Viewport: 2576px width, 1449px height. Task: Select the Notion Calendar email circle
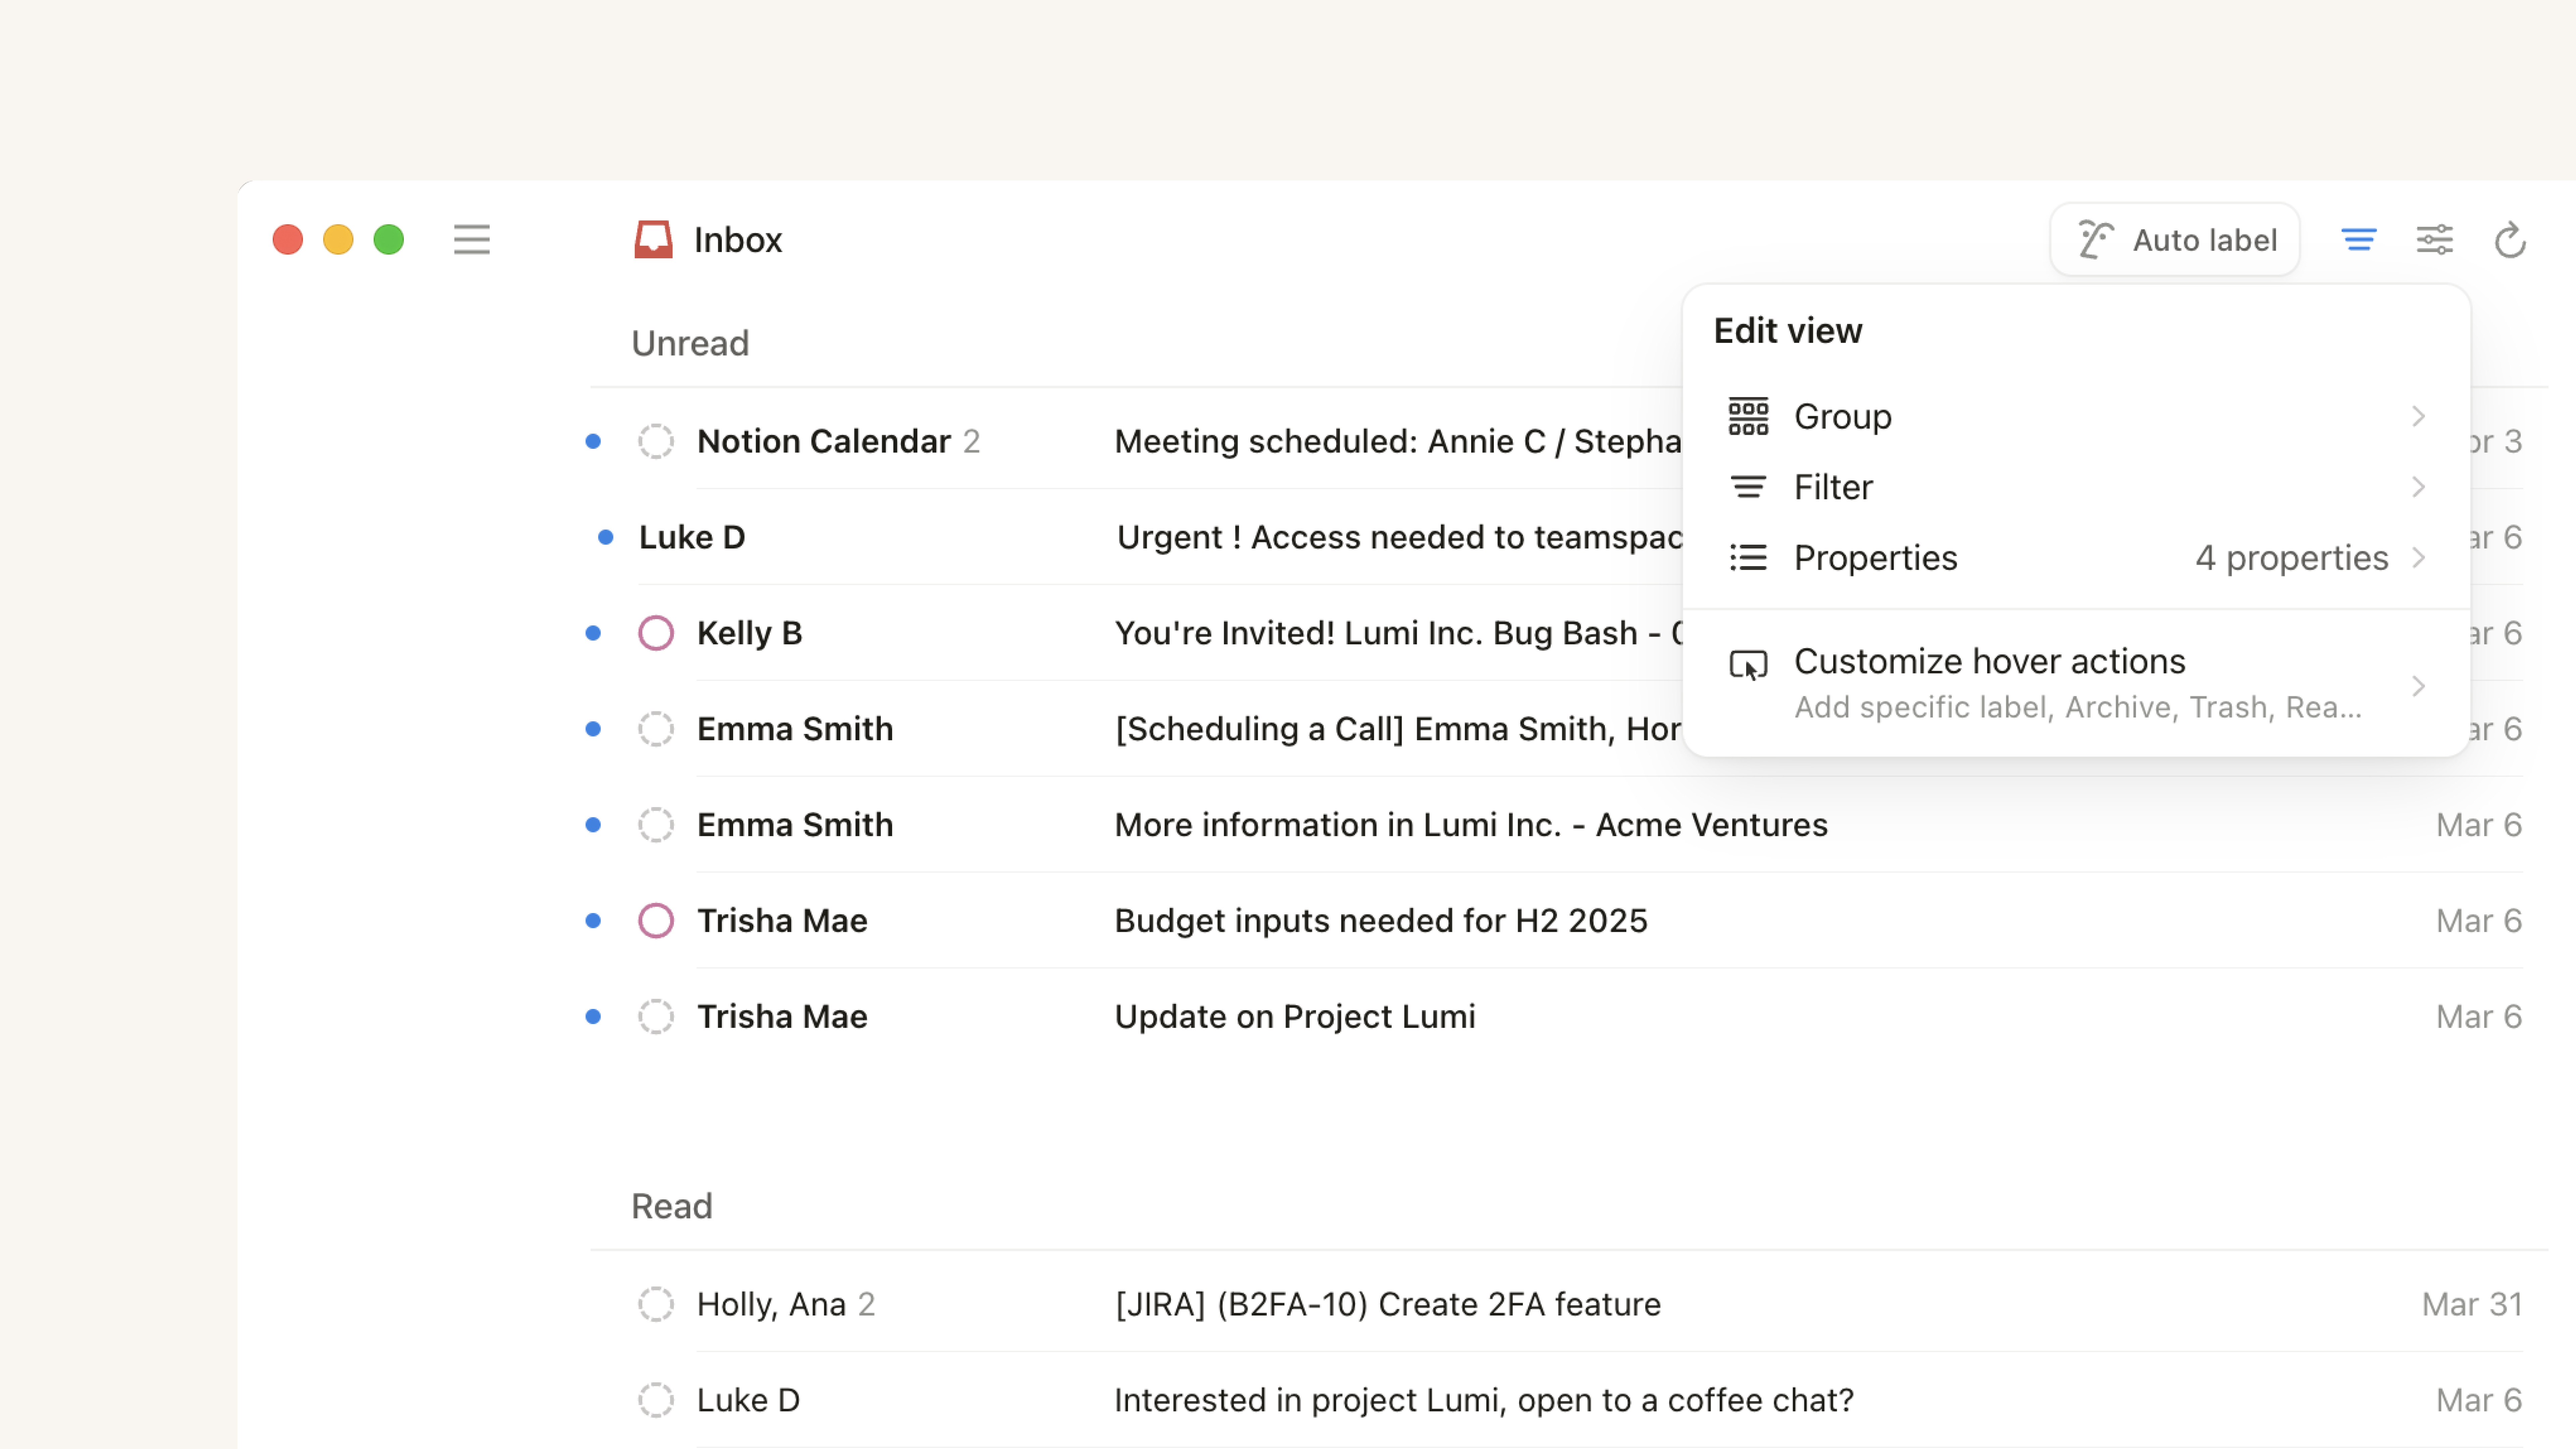coord(656,441)
